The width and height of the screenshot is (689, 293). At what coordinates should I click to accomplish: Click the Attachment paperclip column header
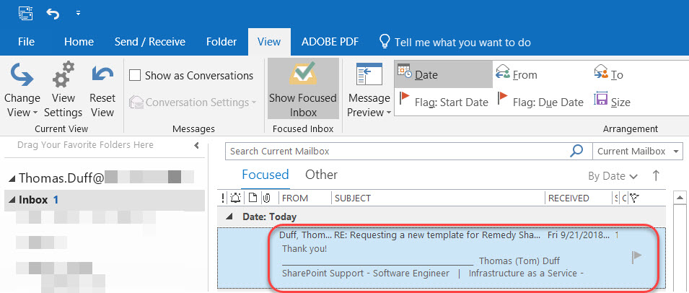point(266,198)
